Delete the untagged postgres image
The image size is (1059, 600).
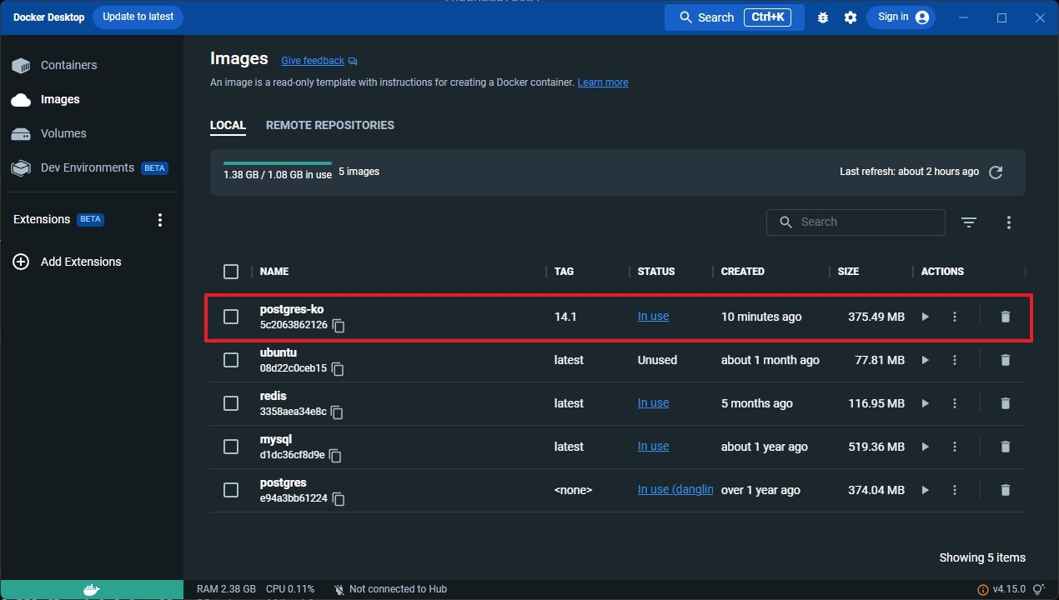point(1005,490)
